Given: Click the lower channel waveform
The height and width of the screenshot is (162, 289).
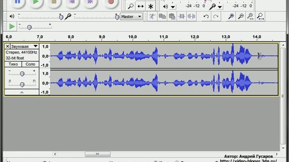Looking at the screenshot, I should 164,83.
